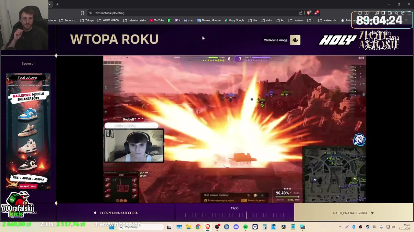Open Brave Shields lion icon
This screenshot has height=232, width=414.
pos(309,13)
